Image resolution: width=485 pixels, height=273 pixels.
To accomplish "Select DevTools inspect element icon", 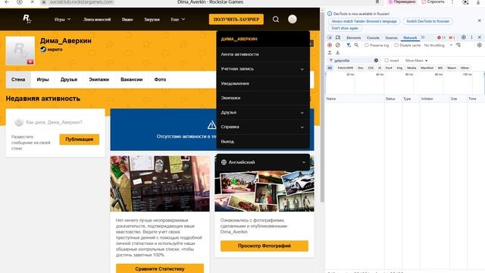I will 330,37.
